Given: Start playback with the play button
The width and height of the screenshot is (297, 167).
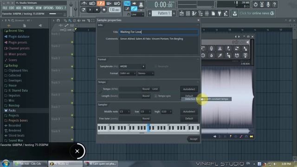Looking at the screenshot, I should 90,10.
